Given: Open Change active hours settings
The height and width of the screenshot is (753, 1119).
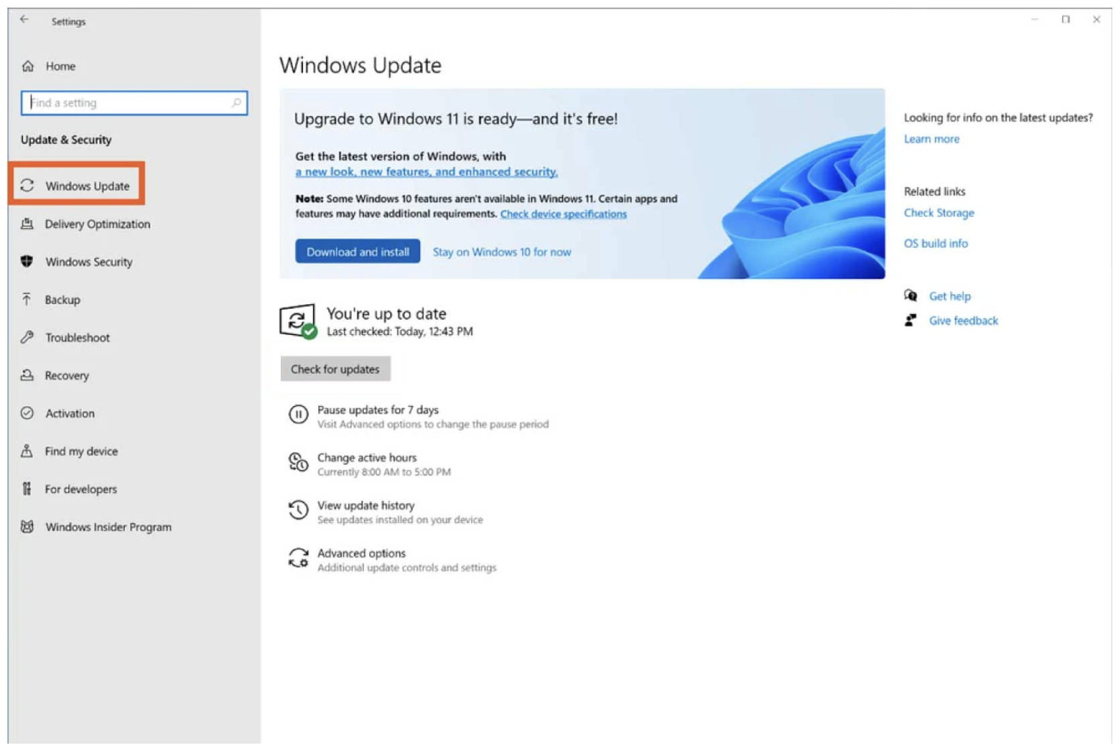Looking at the screenshot, I should click(367, 458).
